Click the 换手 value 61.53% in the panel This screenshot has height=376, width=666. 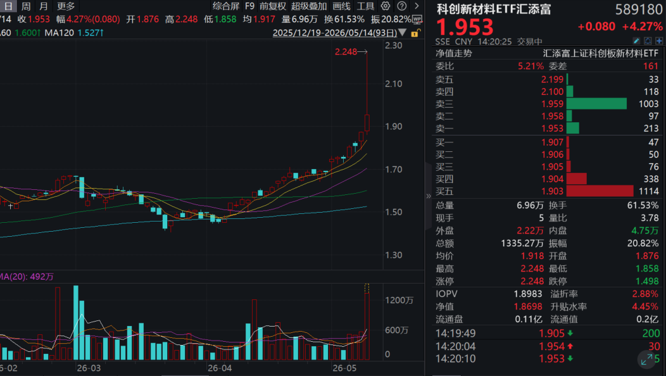pos(643,205)
